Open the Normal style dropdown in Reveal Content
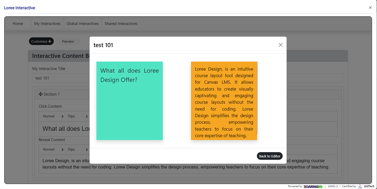This screenshot has width=377, height=189. pyautogui.click(x=53, y=149)
